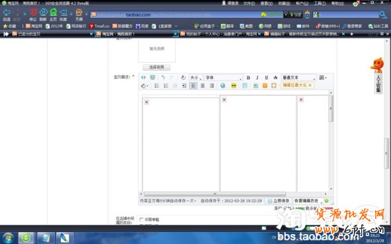Image resolution: width=391 pixels, height=244 pixels.
Task: Increase indent in editor
Action: pos(184,86)
